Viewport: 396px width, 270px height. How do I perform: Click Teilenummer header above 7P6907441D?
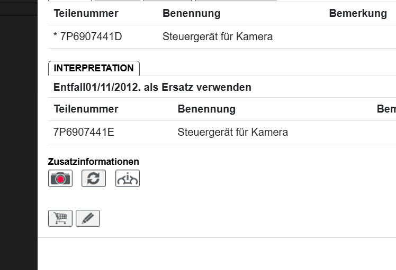click(x=86, y=13)
